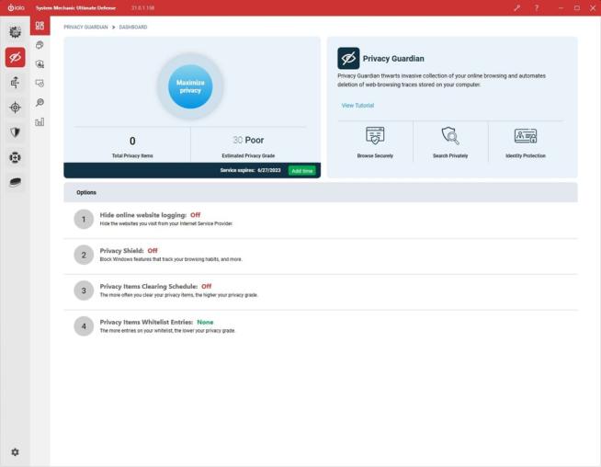Click option number 1 circle

tap(84, 220)
